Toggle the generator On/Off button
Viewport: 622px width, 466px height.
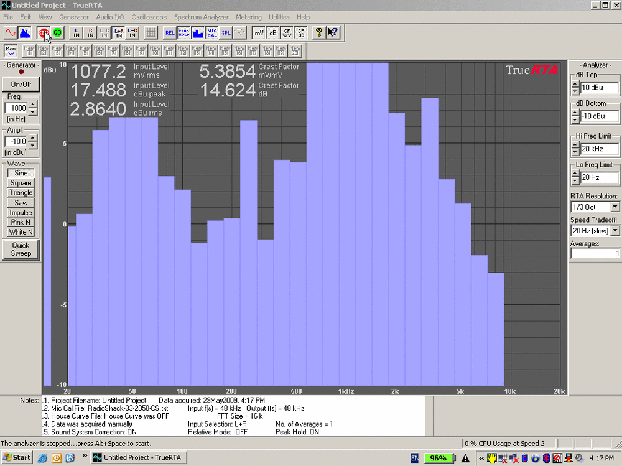coord(21,84)
